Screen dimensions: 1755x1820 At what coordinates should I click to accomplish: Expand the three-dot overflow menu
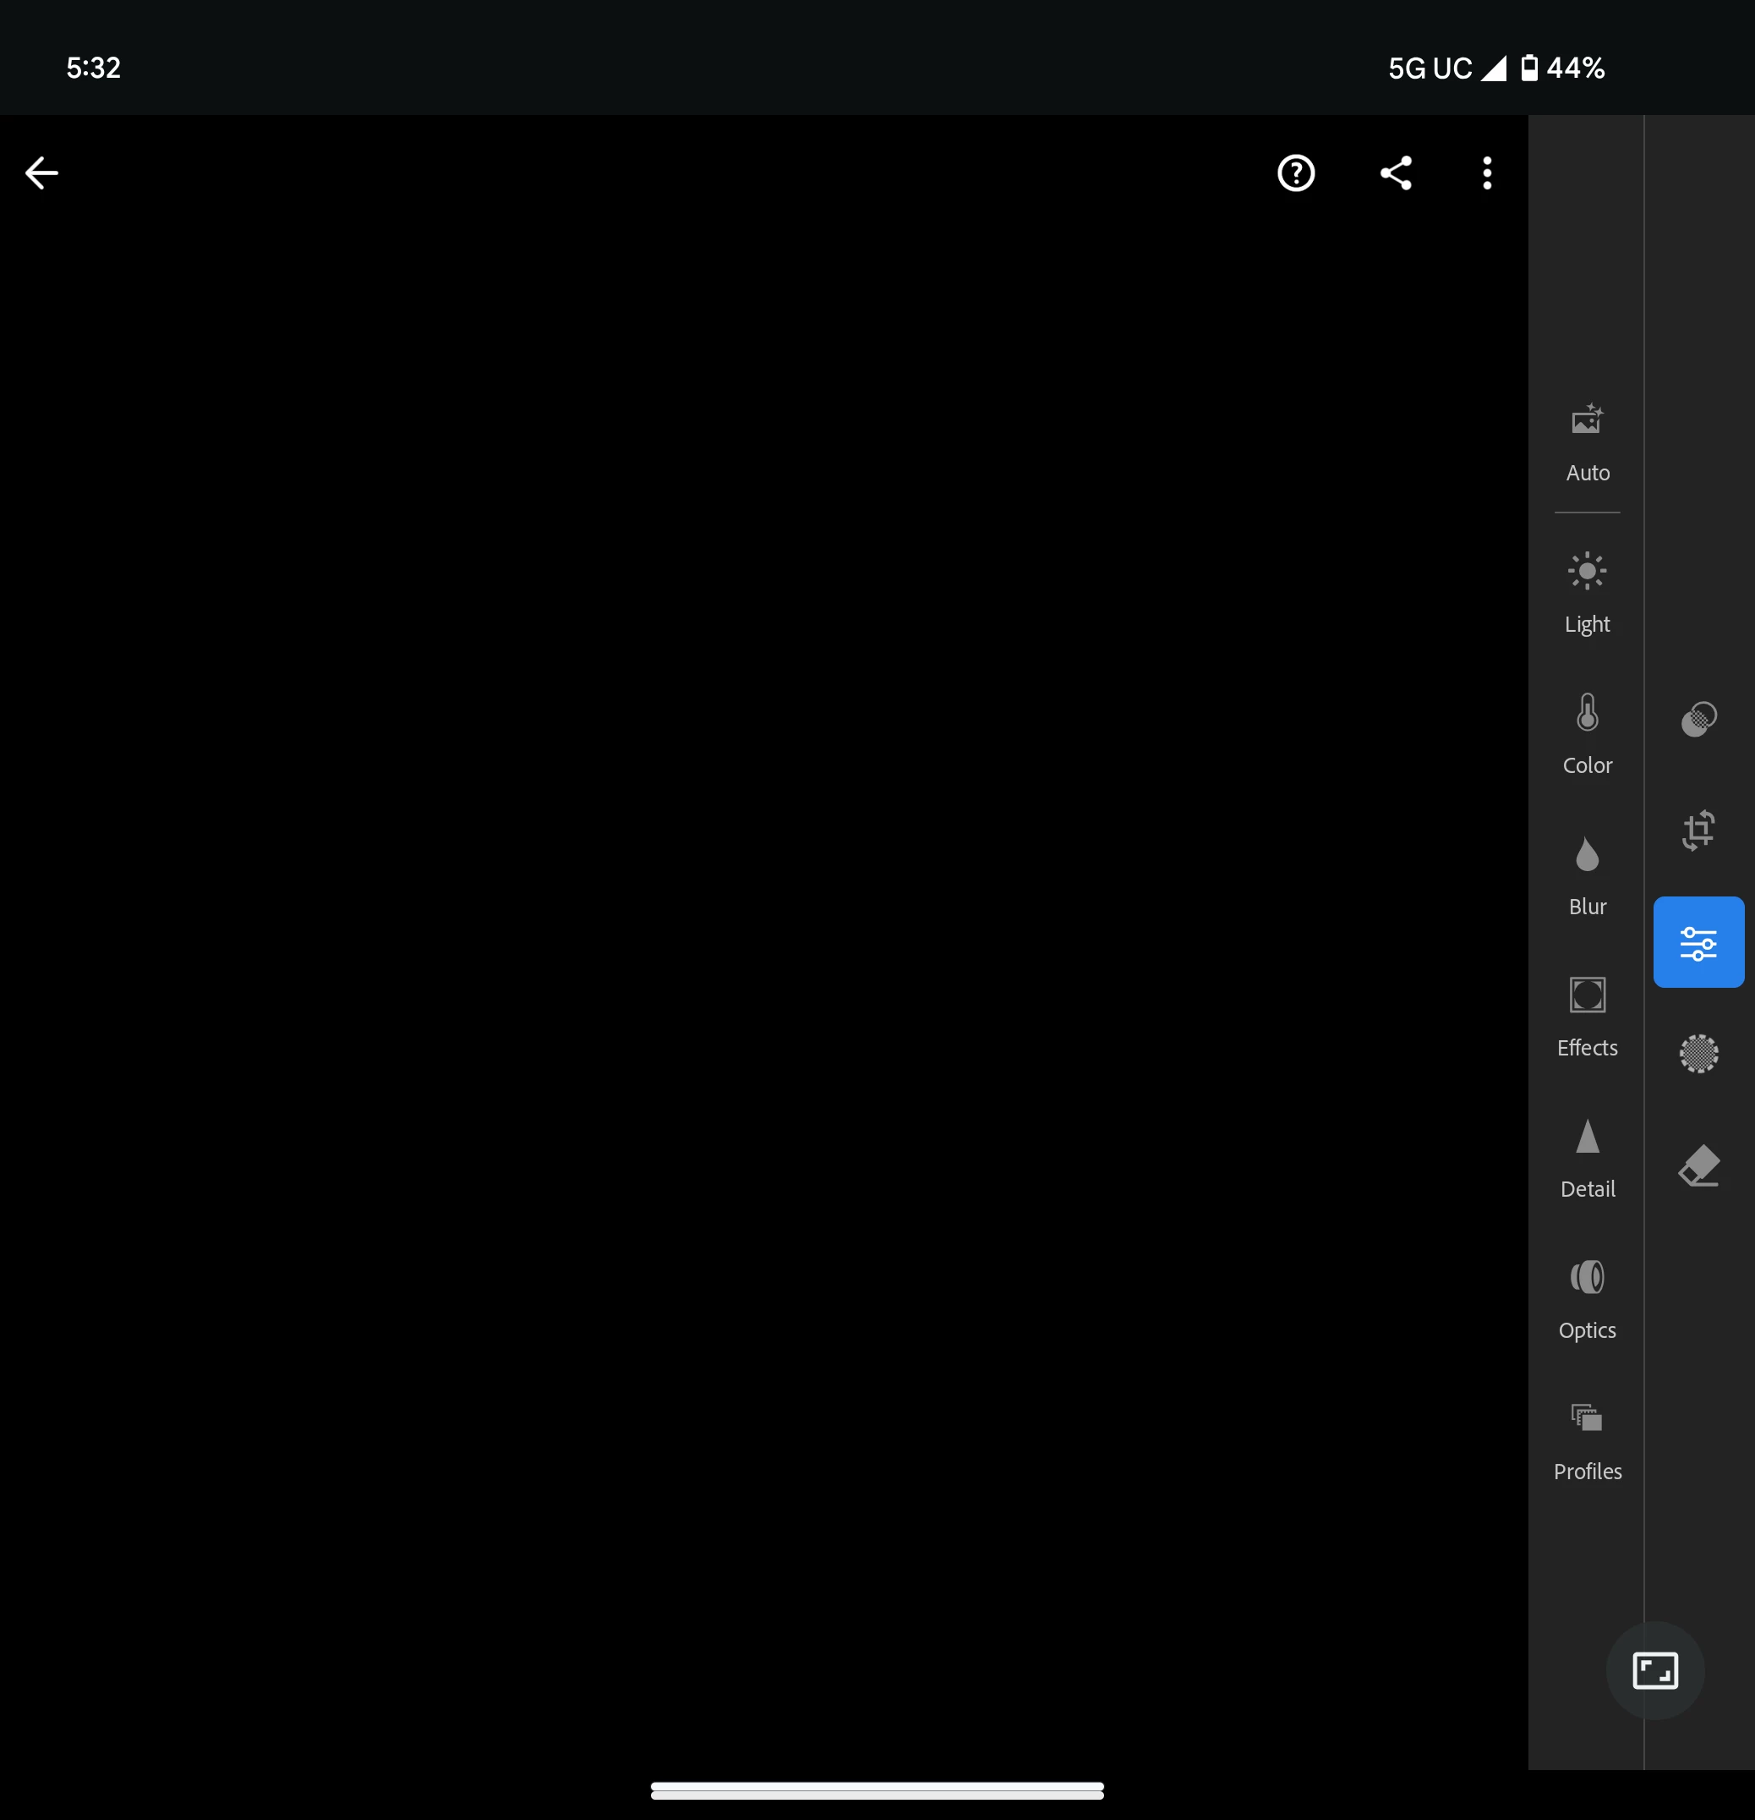tap(1487, 173)
